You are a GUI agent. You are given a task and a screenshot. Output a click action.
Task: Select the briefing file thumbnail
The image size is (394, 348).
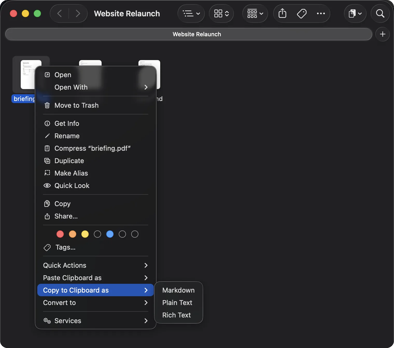27,75
